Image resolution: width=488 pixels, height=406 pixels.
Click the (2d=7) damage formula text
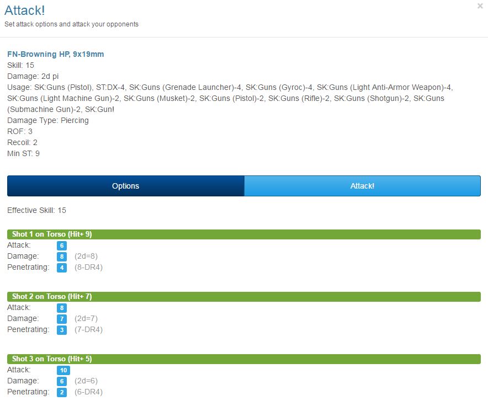86,318
